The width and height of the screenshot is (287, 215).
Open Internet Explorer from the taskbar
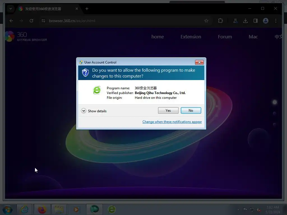[x=24, y=209]
